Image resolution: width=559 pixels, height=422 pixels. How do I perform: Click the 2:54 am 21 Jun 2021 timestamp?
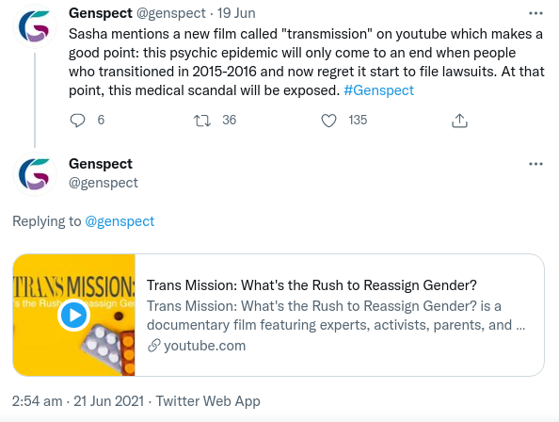(x=78, y=401)
